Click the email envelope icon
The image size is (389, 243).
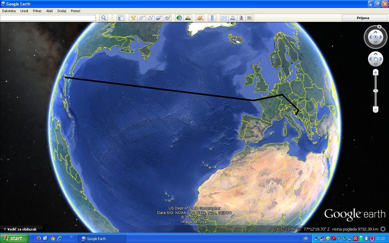pyautogui.click(x=224, y=18)
